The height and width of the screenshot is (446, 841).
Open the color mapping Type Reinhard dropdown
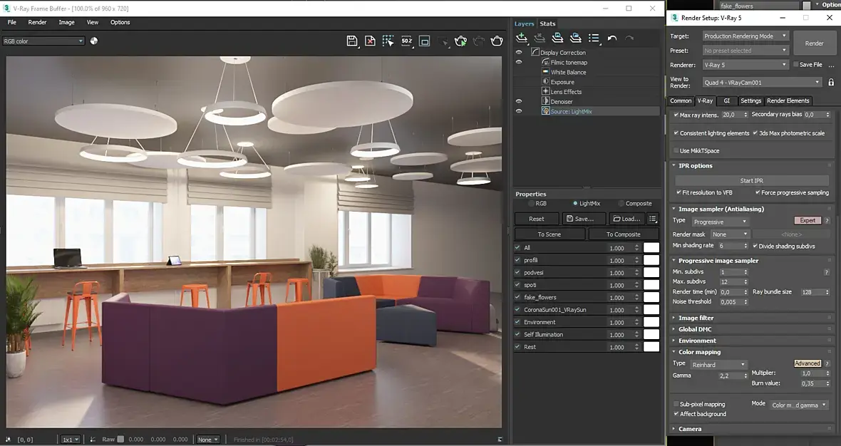click(x=718, y=365)
